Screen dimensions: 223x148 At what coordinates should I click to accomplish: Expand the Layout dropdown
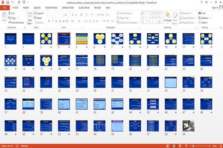(x=39, y=13)
